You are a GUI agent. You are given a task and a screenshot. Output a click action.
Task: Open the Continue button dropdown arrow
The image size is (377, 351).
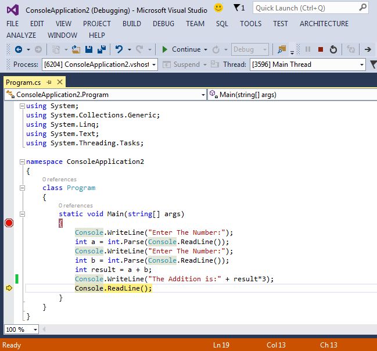[x=206, y=49]
